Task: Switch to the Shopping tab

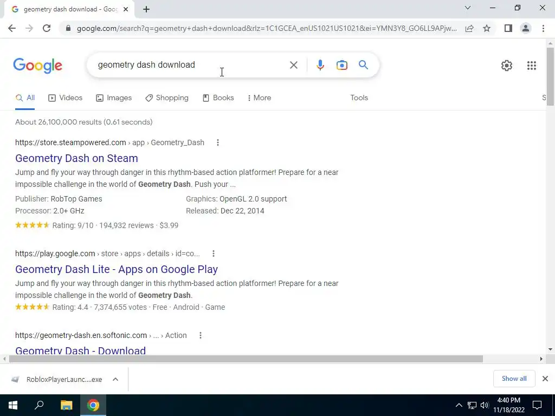Action: coord(167,98)
